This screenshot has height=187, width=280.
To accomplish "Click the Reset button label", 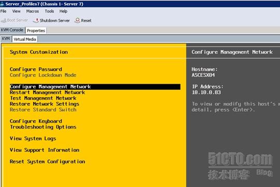I will point(86,21).
